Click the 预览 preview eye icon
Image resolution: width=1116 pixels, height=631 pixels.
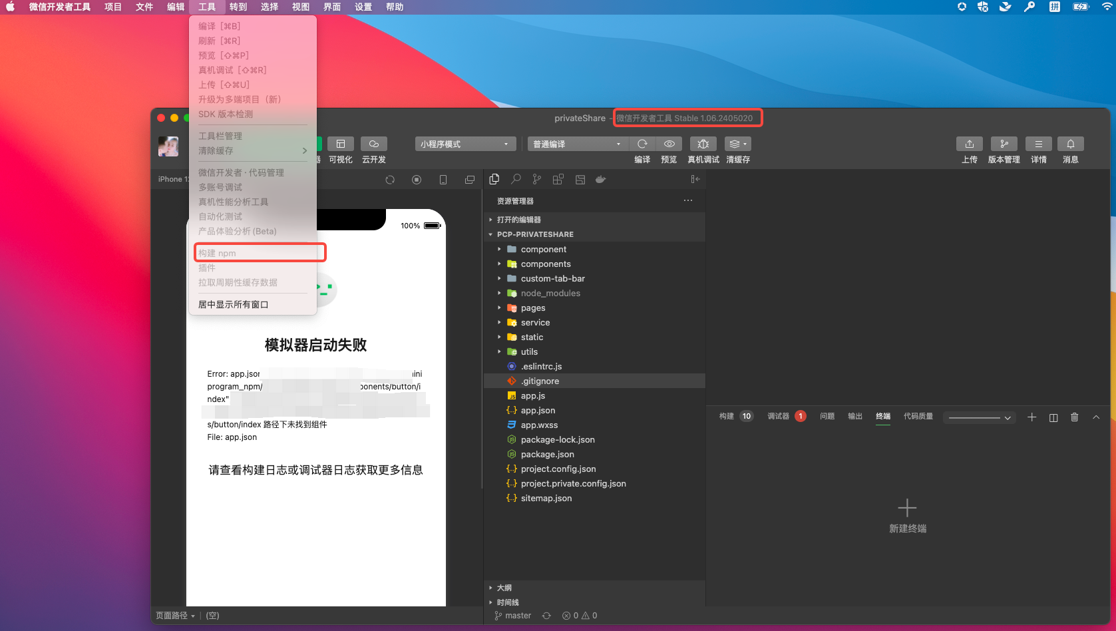click(x=669, y=144)
